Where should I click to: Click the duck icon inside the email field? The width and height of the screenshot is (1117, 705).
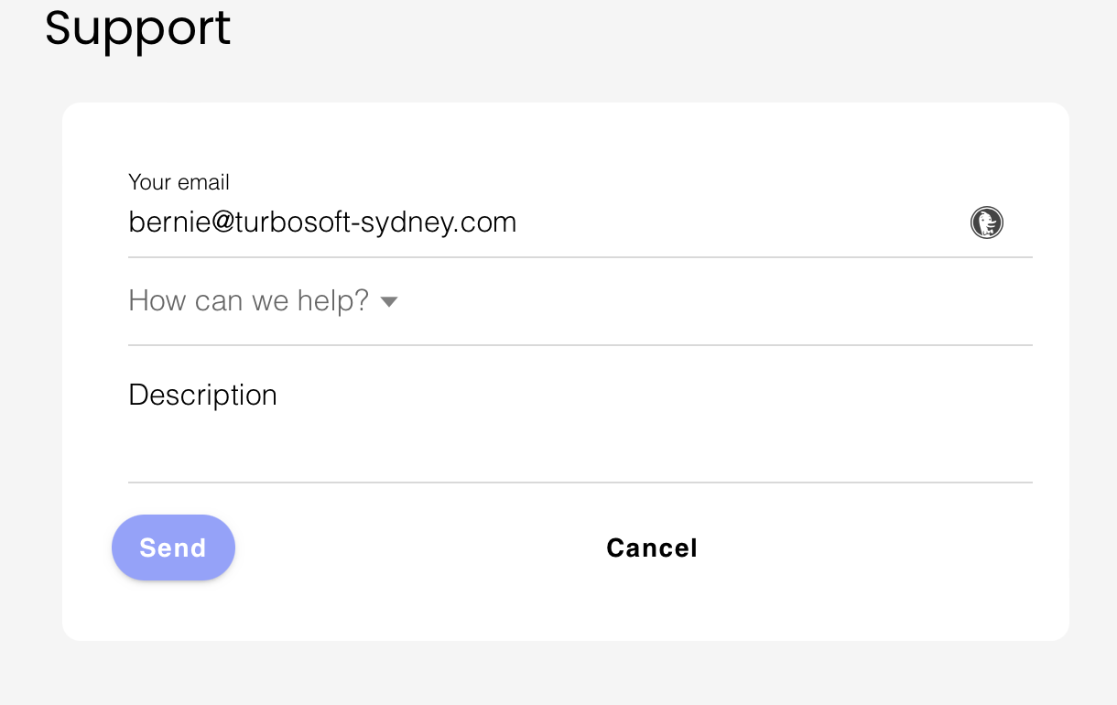(x=986, y=222)
